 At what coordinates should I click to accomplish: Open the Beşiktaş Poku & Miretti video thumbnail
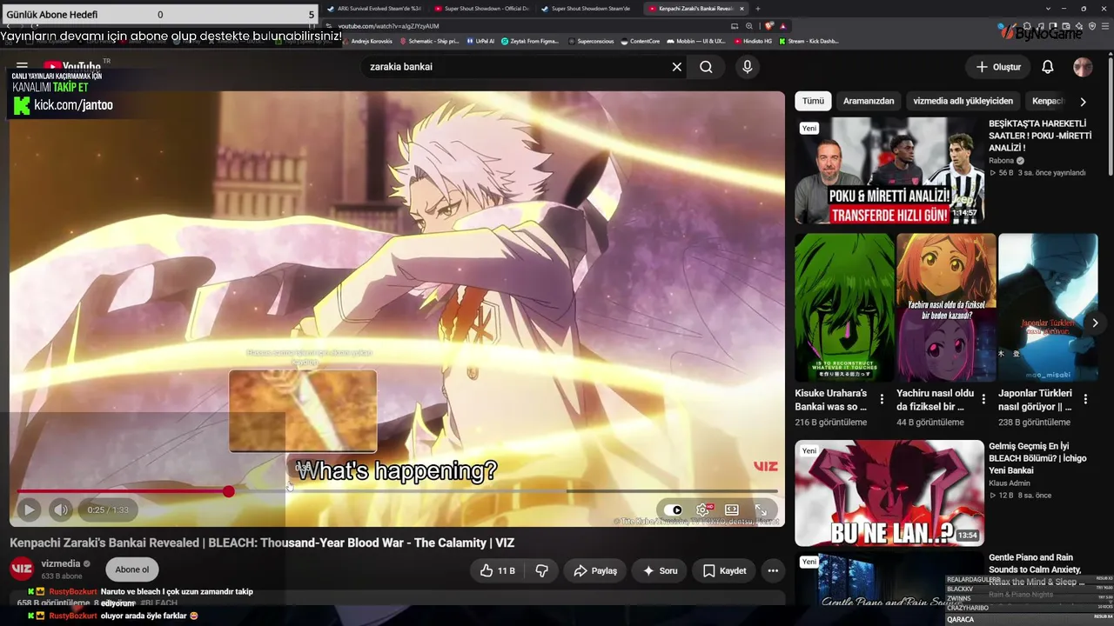889,170
